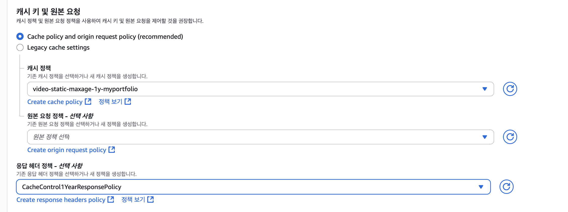Select Legacy cache settings radio button
Viewport: 568px width, 212px height.
coord(20,47)
